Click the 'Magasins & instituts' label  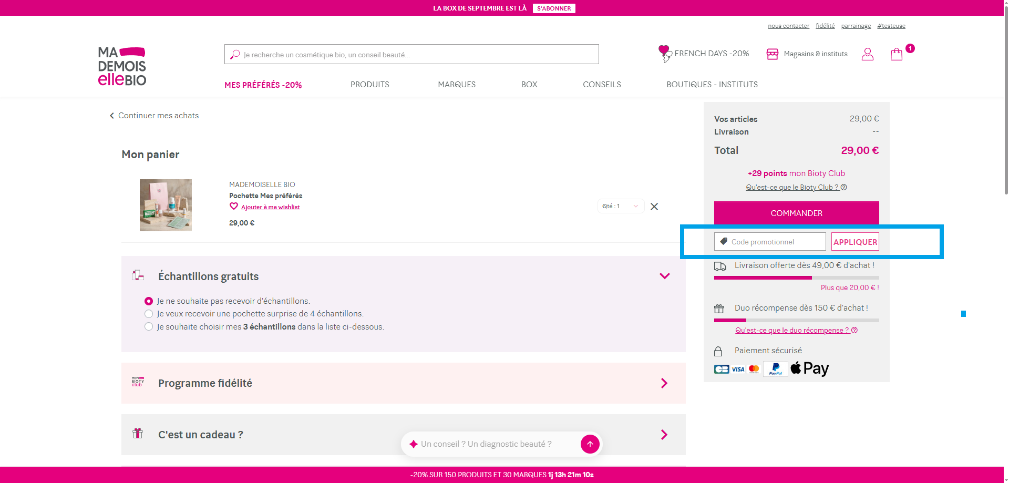click(x=816, y=54)
